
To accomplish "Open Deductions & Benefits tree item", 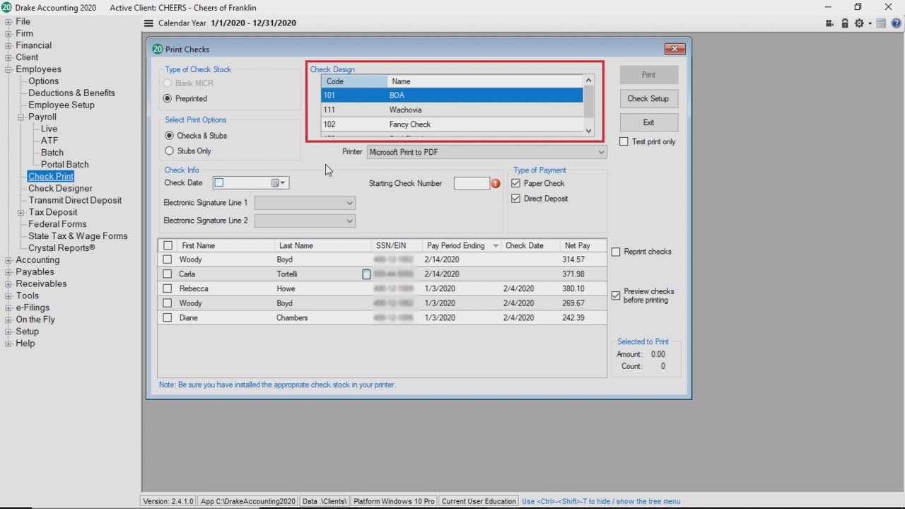I will [x=71, y=93].
